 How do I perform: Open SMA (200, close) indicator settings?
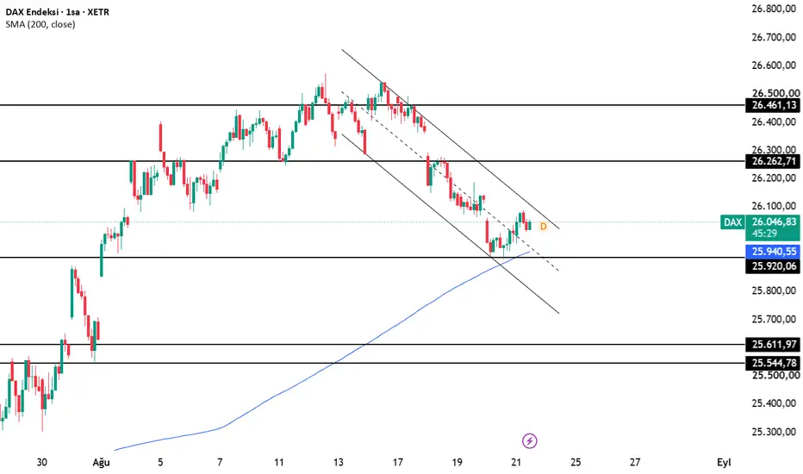pos(40,24)
